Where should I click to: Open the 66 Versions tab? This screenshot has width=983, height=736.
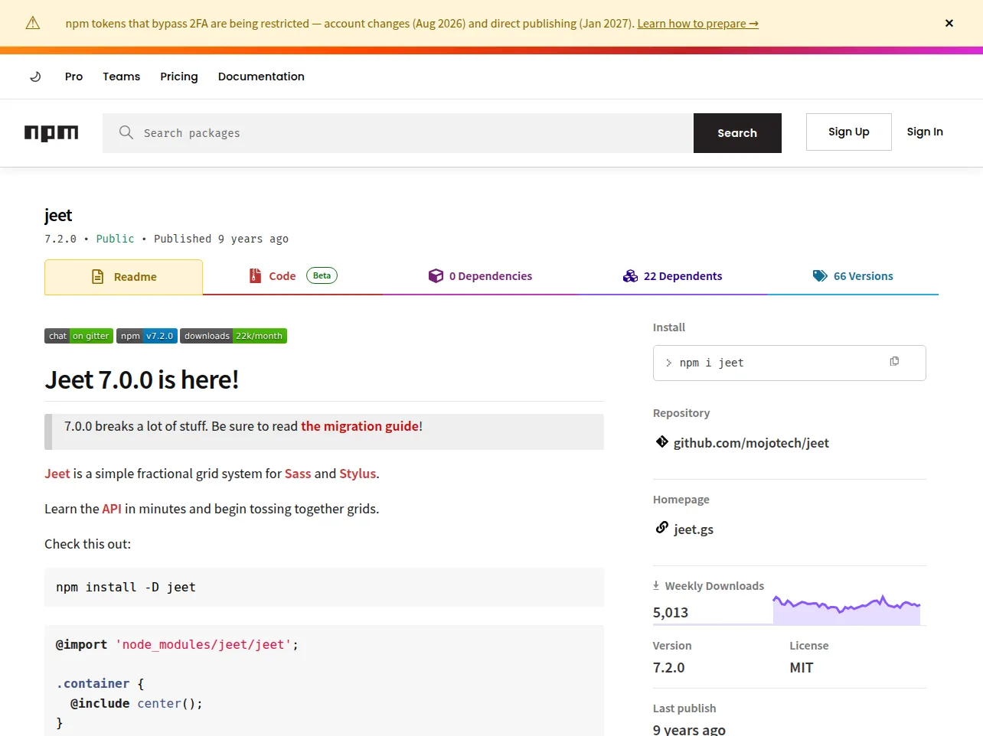[853, 276]
